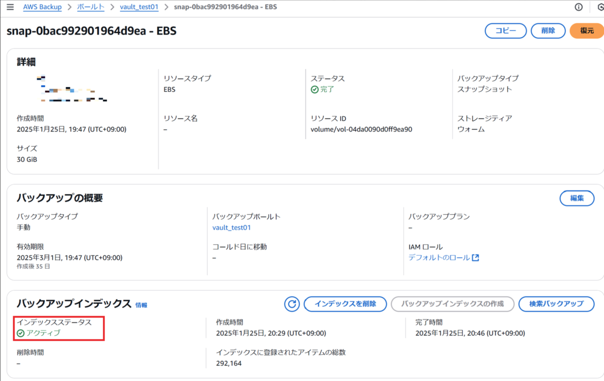Click the 削除 button

(x=548, y=31)
